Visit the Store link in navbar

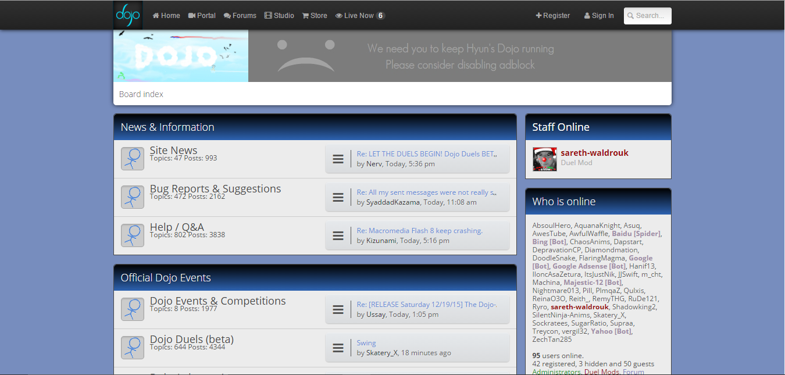[315, 16]
